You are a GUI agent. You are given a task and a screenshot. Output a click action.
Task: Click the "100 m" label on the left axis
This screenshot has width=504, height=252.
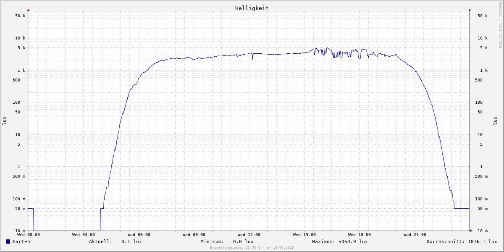point(19,199)
